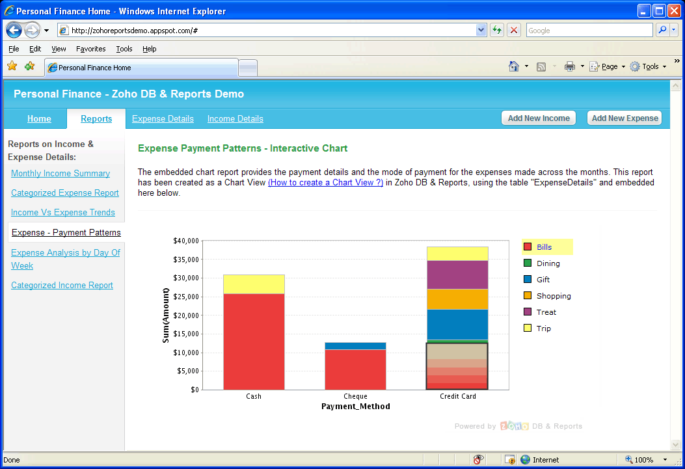Open the Favorites Center star icon
Screen dimensions: 685x469
click(12, 66)
